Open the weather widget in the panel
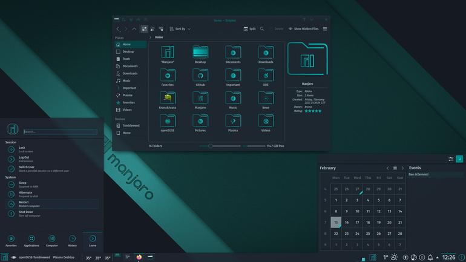Viewport: 466px width, 262px height. (390, 257)
